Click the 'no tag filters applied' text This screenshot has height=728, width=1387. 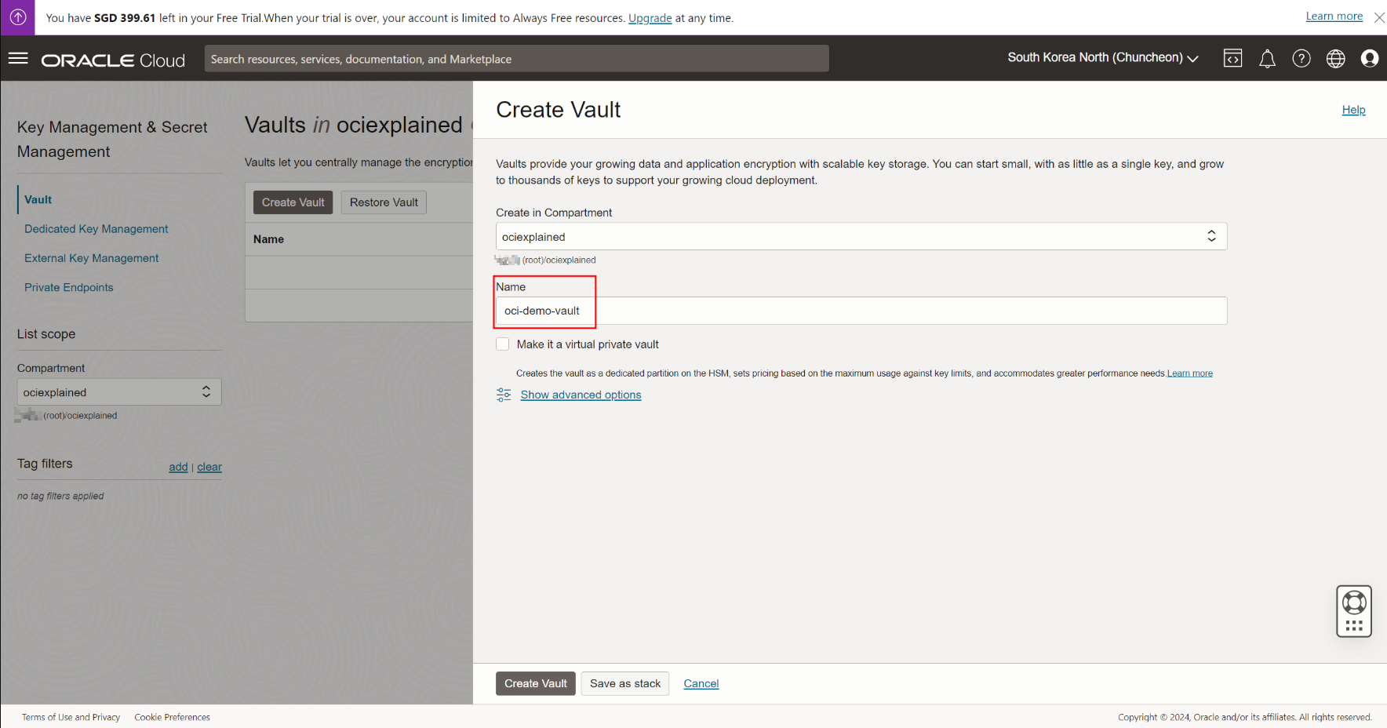tap(60, 496)
